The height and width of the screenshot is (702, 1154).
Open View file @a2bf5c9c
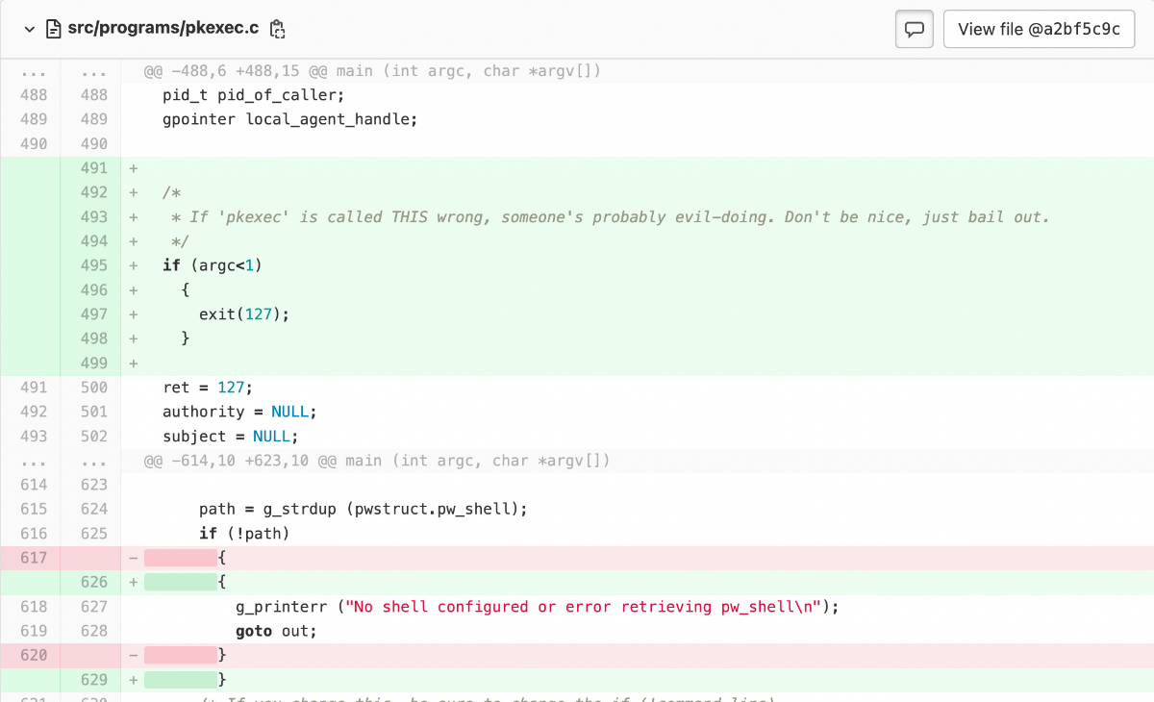click(x=1039, y=29)
